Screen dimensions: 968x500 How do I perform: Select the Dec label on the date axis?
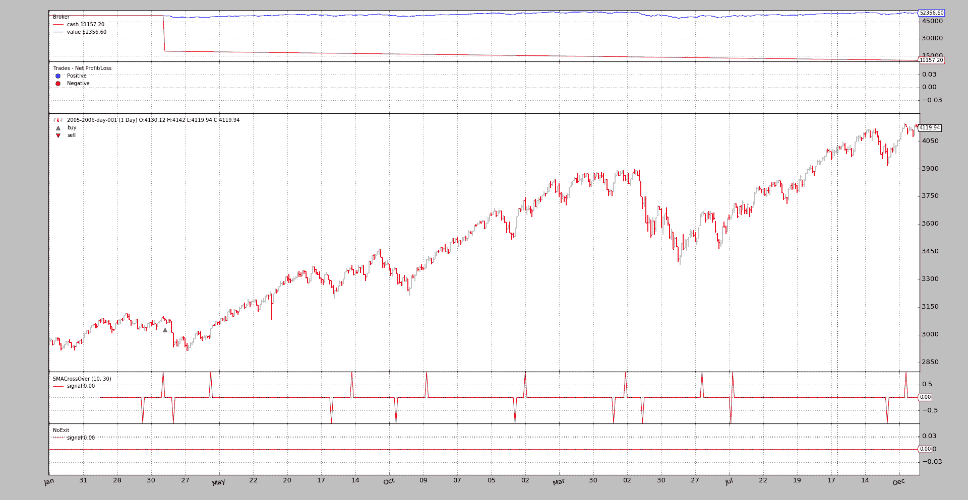pyautogui.click(x=898, y=482)
